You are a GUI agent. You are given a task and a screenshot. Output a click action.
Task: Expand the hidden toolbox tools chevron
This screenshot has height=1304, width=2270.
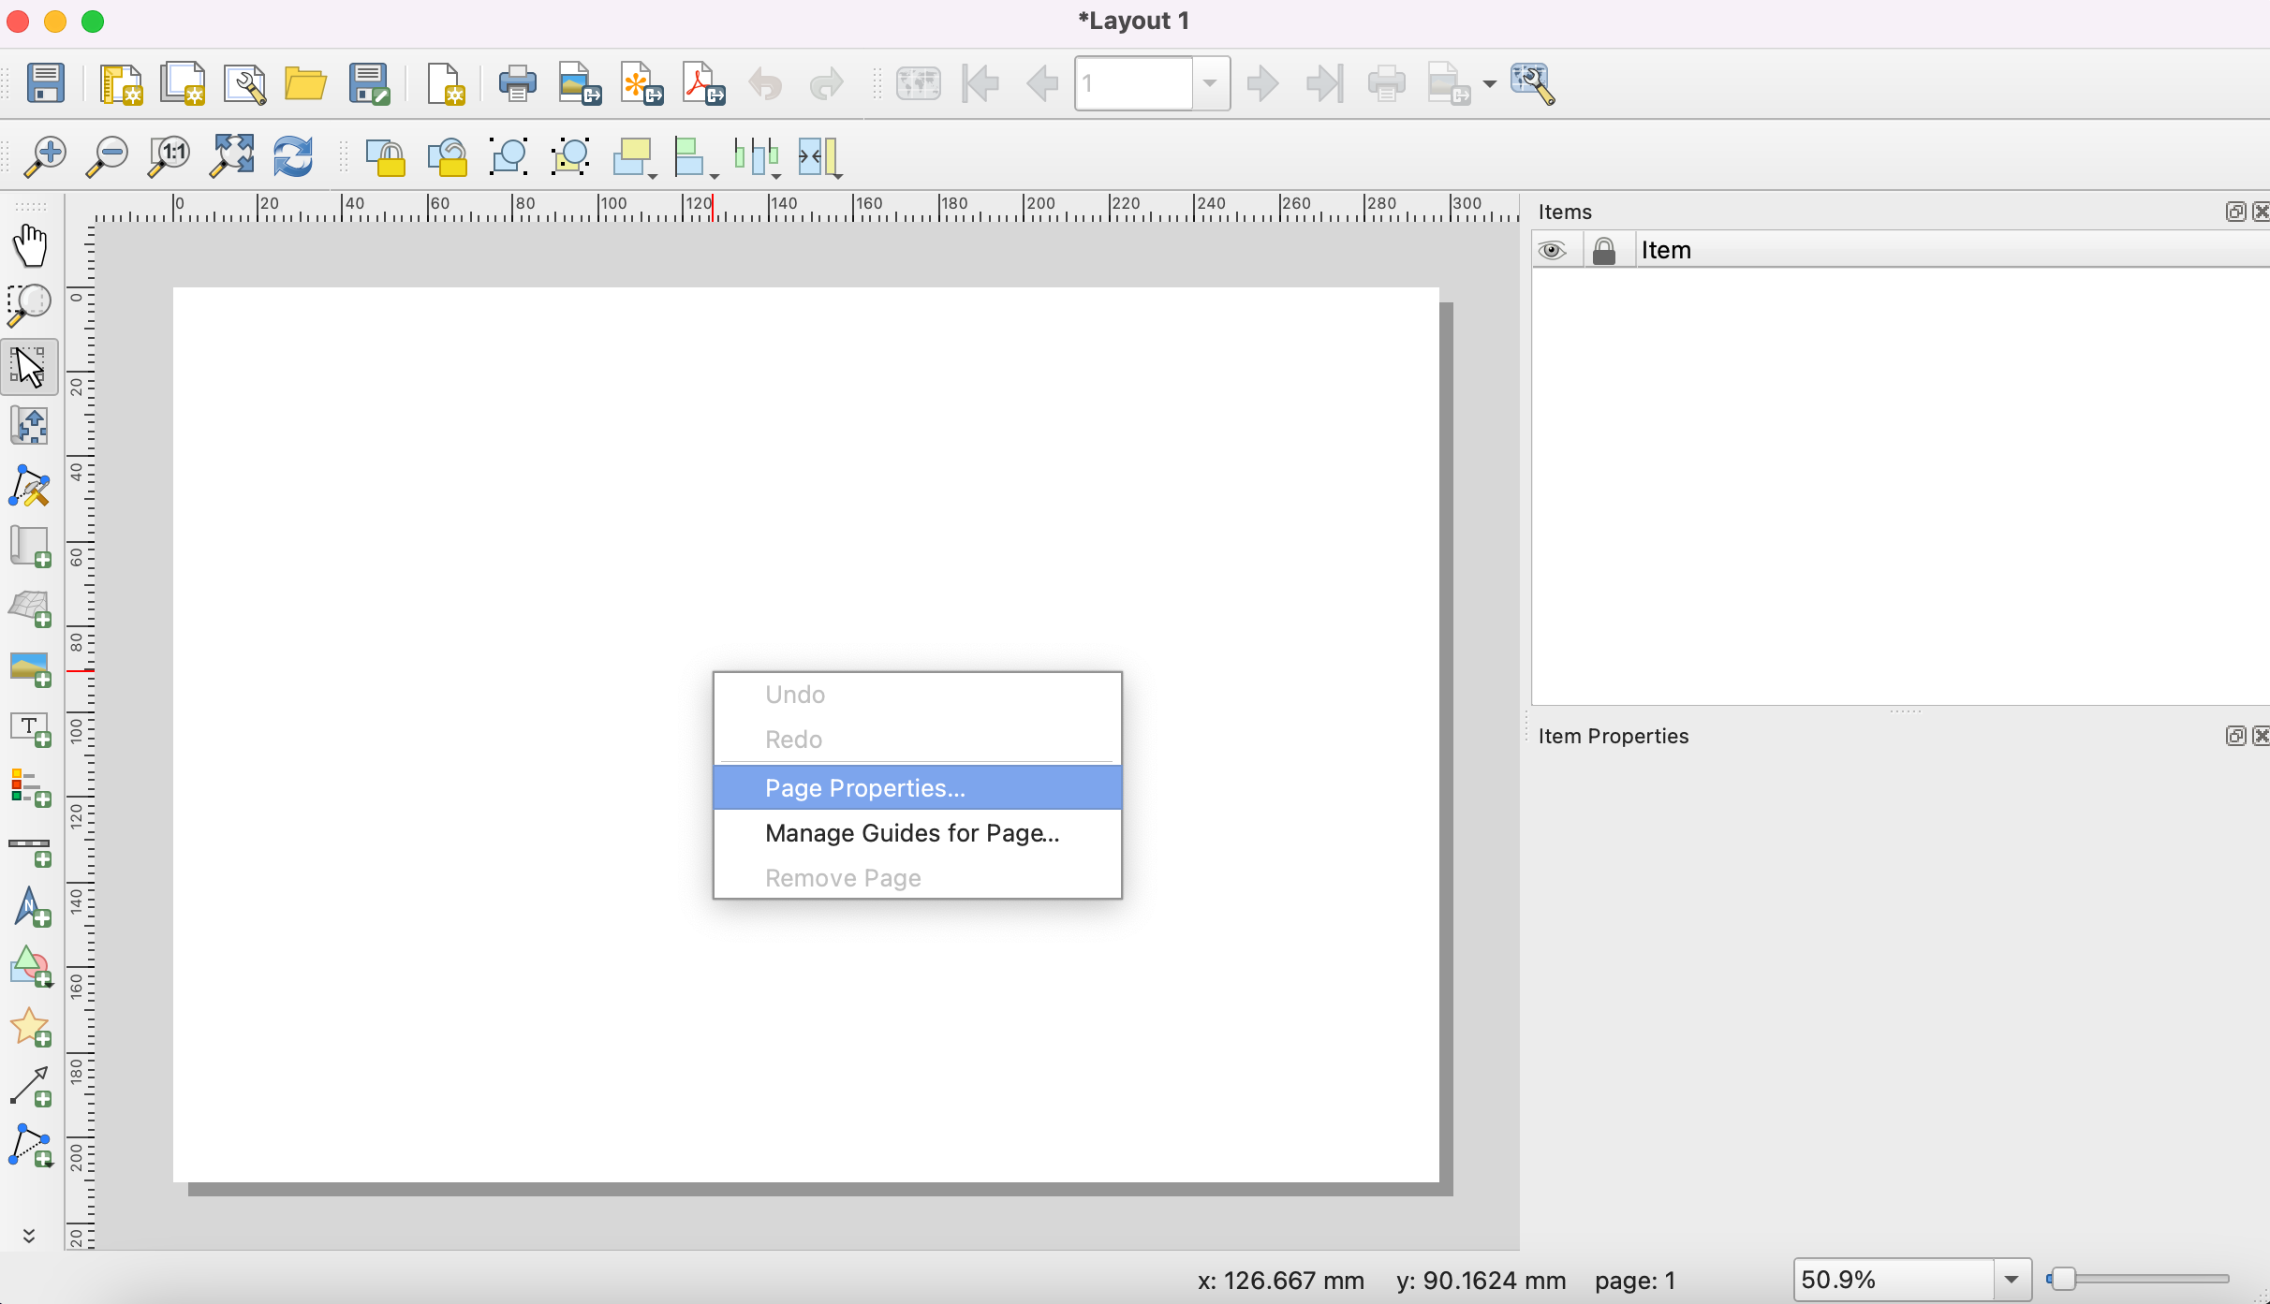[29, 1236]
